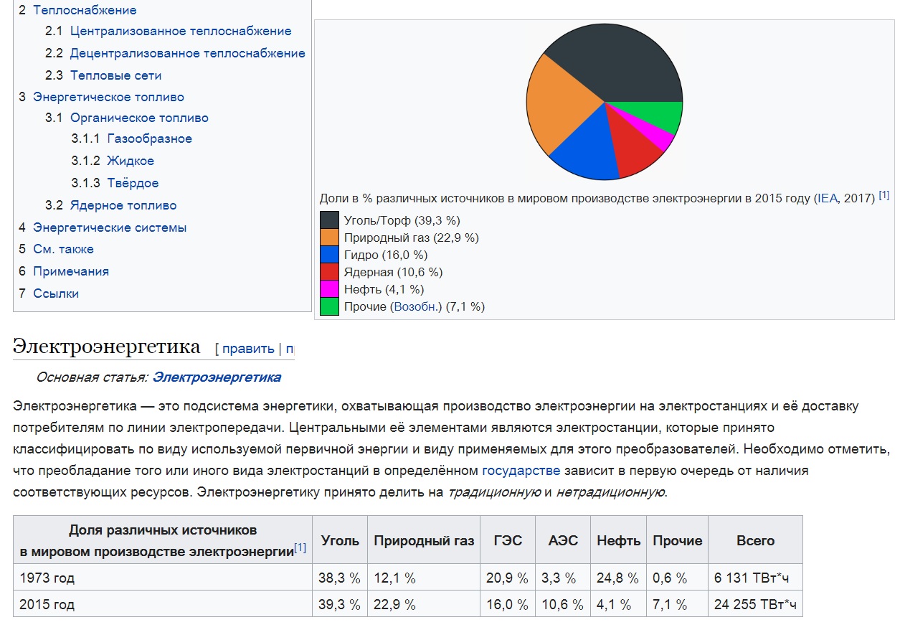The width and height of the screenshot is (900, 635).
Task: Jump to 3 Энергетическое топливо
Action: tap(101, 97)
